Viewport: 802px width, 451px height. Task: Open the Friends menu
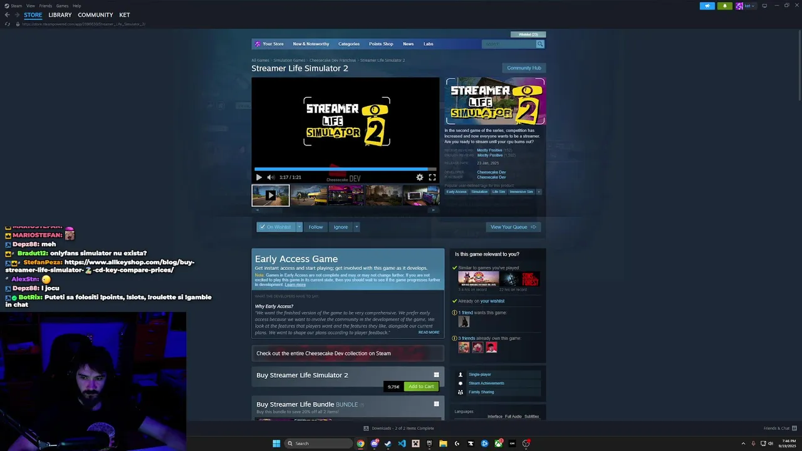(x=46, y=6)
